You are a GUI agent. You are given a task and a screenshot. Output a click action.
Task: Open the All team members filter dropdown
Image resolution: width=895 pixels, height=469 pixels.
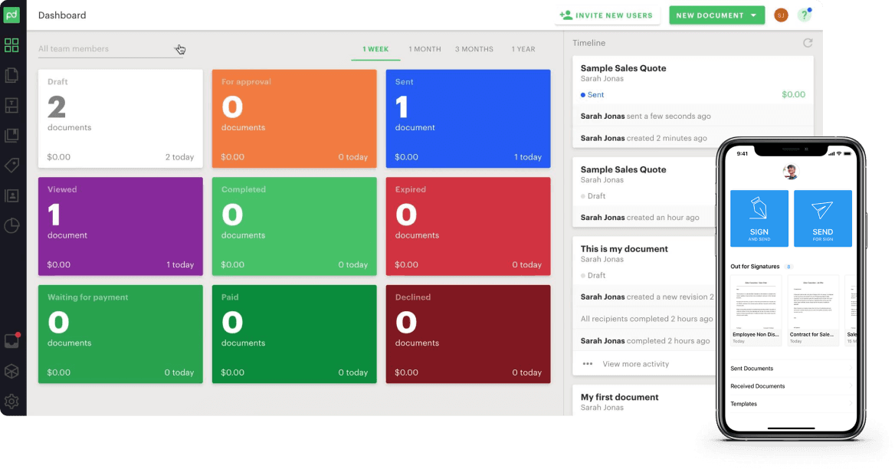(x=111, y=49)
